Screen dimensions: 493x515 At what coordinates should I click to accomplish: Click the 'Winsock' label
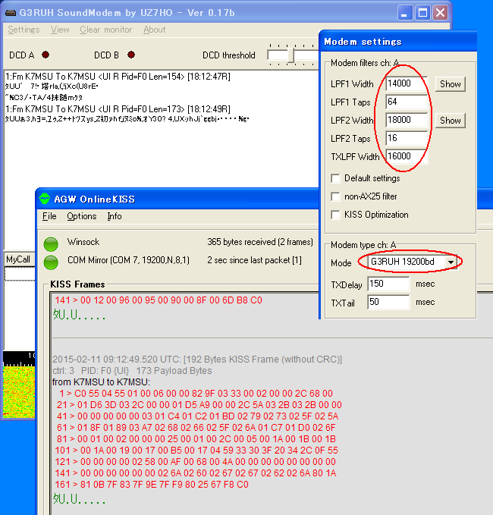(83, 242)
